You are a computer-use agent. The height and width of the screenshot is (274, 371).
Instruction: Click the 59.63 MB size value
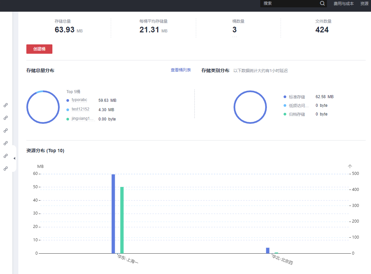coord(107,100)
